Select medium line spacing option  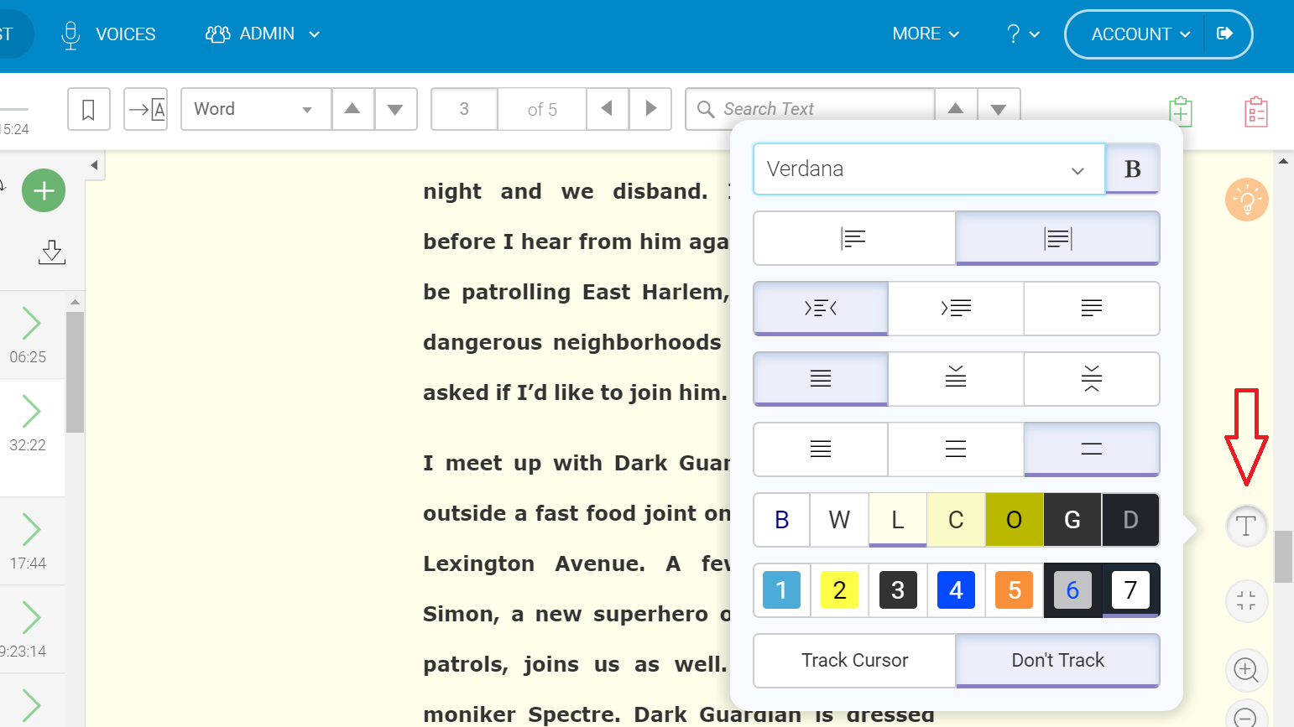point(956,449)
